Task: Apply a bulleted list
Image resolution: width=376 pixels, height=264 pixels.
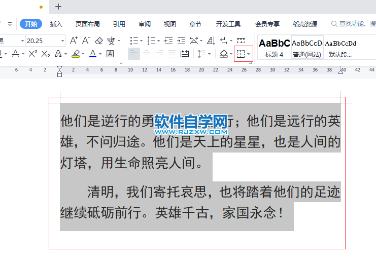Action: tap(134, 41)
